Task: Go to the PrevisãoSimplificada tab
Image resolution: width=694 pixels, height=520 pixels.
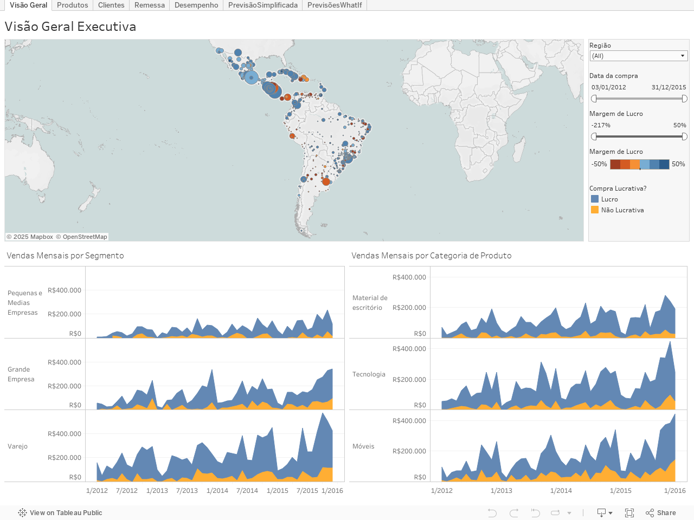Action: pos(263,5)
